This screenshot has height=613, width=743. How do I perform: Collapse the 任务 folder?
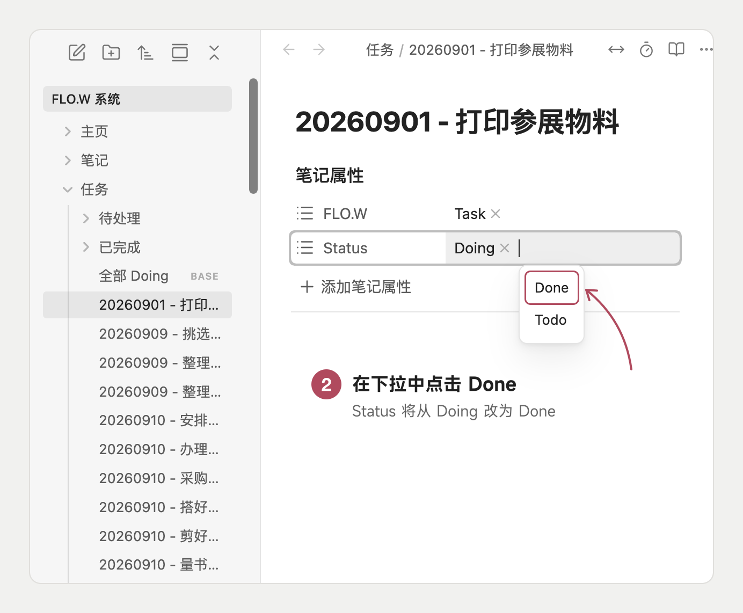tap(68, 189)
